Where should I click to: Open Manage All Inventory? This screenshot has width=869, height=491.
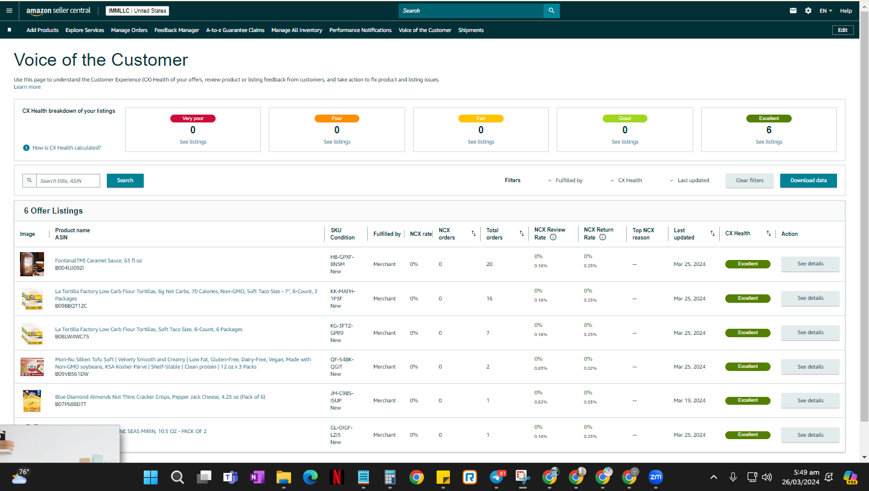click(297, 30)
